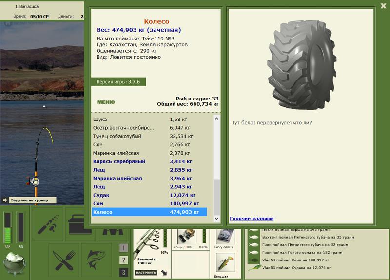
Task: Click the НАСТРОИТЬ button
Action: tap(146, 273)
